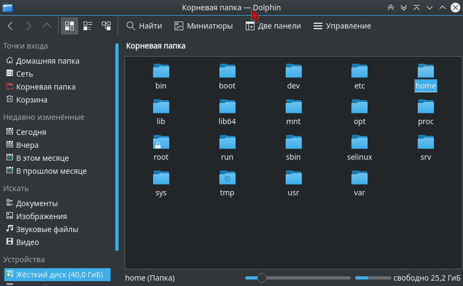The width and height of the screenshot is (463, 286).
Task: Select Жёсткий диск (40,0 ГиБ) device
Action: coord(57,275)
